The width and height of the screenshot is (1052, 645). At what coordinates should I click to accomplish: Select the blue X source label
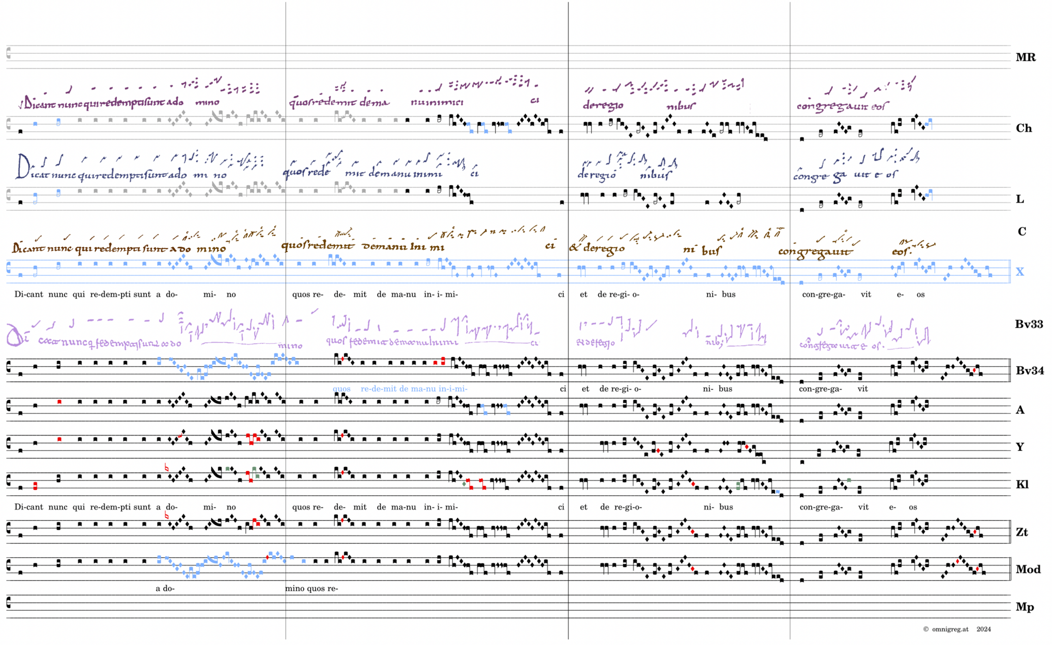(1020, 272)
